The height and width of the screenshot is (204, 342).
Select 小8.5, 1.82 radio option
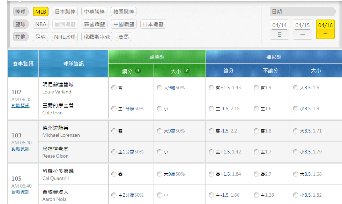pos(296,195)
